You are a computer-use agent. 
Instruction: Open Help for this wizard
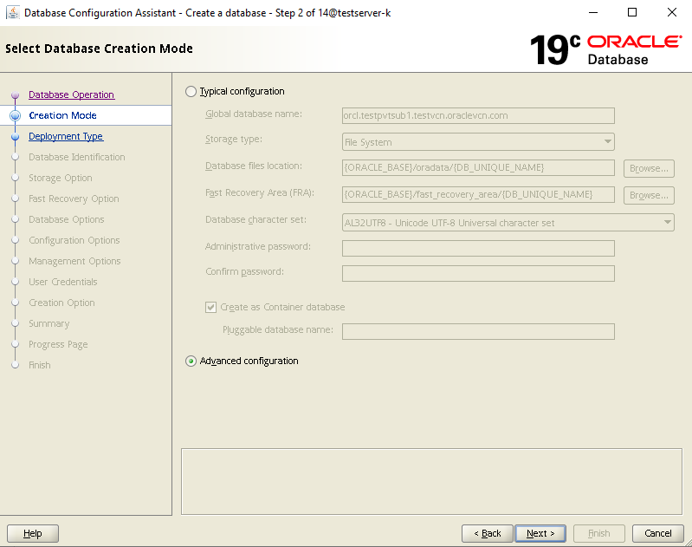pos(33,533)
